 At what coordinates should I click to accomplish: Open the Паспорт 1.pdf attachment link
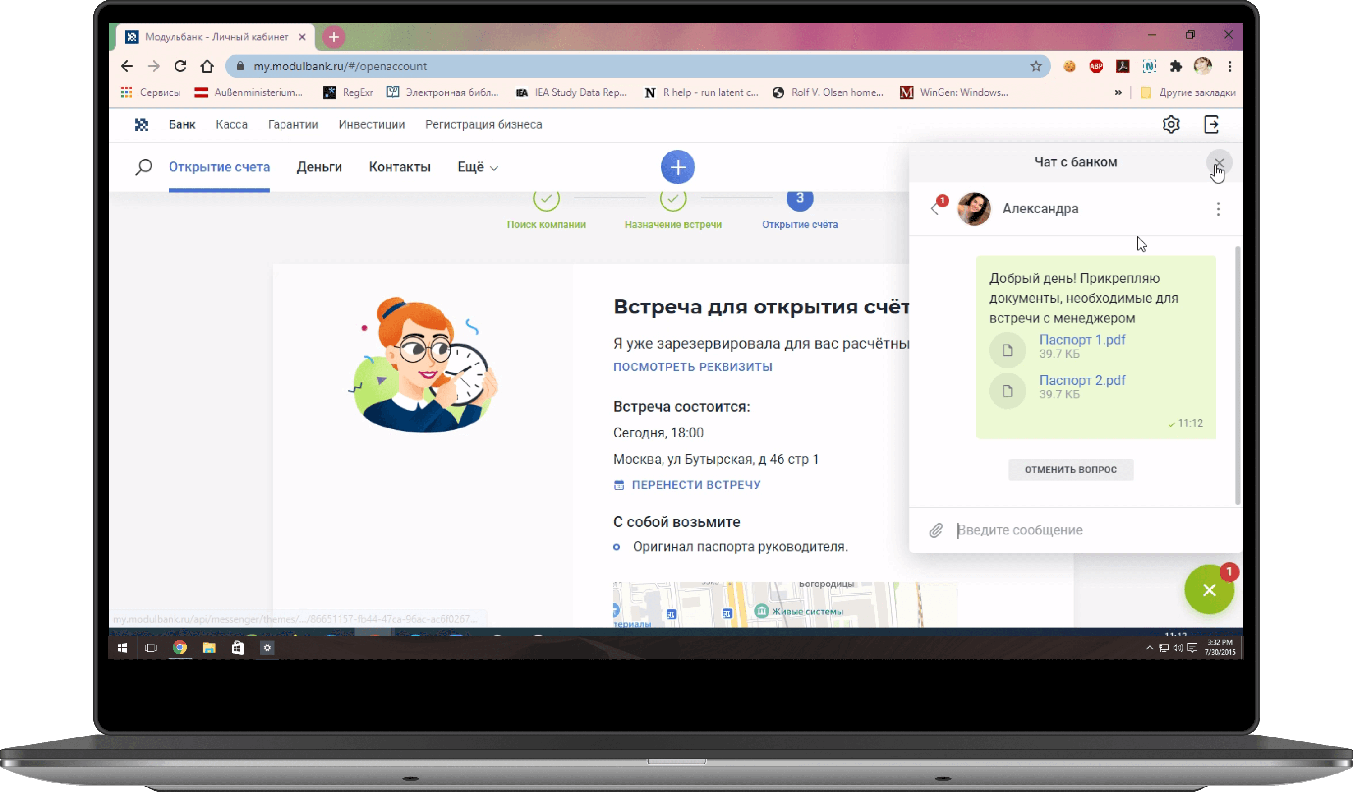pos(1082,339)
